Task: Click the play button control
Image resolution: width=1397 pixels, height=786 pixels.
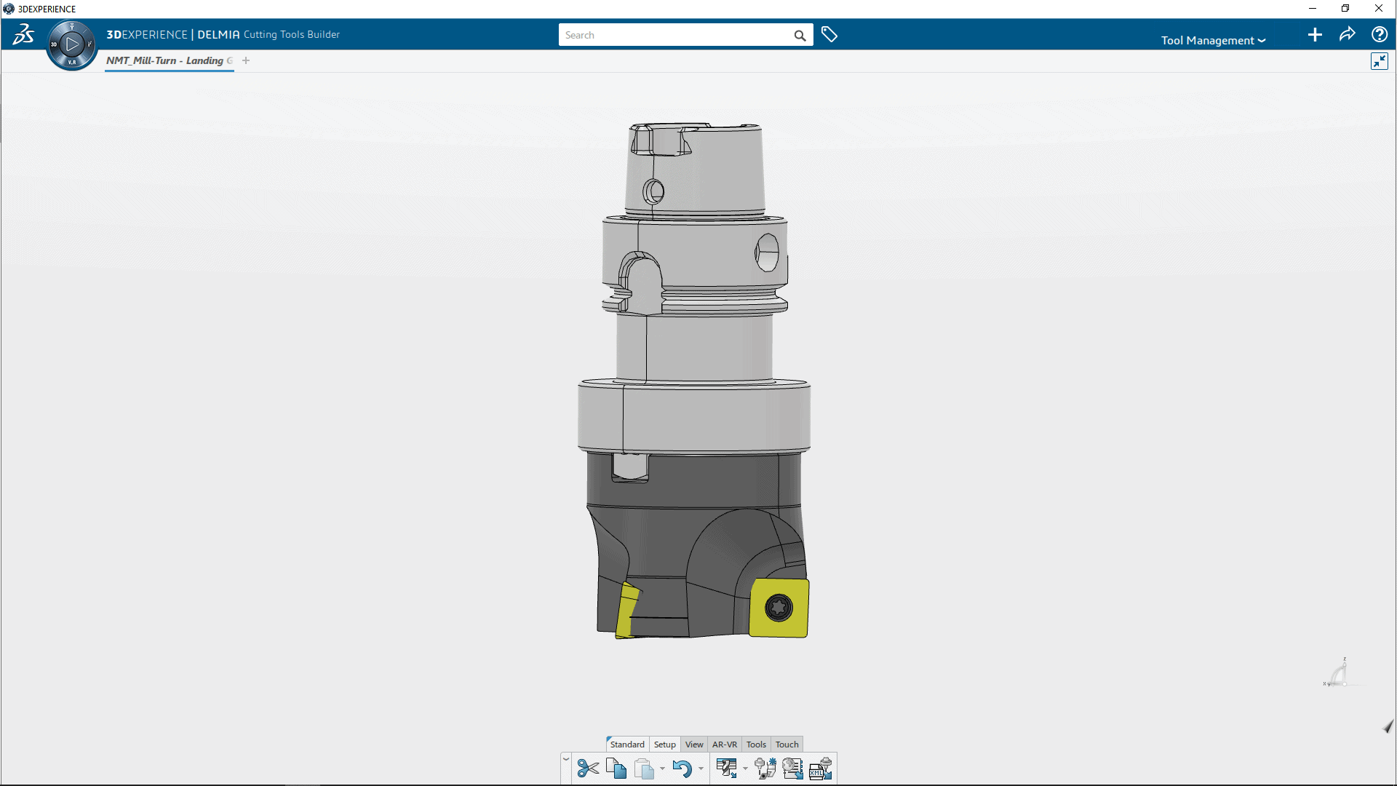Action: point(72,39)
